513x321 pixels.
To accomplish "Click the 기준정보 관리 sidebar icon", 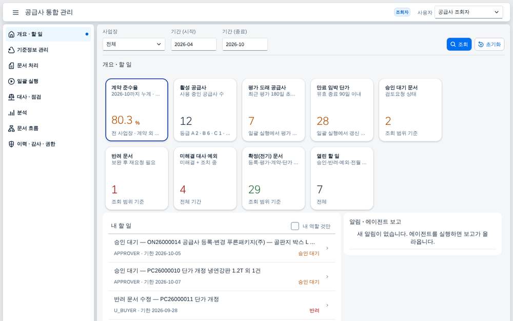I will point(11,50).
